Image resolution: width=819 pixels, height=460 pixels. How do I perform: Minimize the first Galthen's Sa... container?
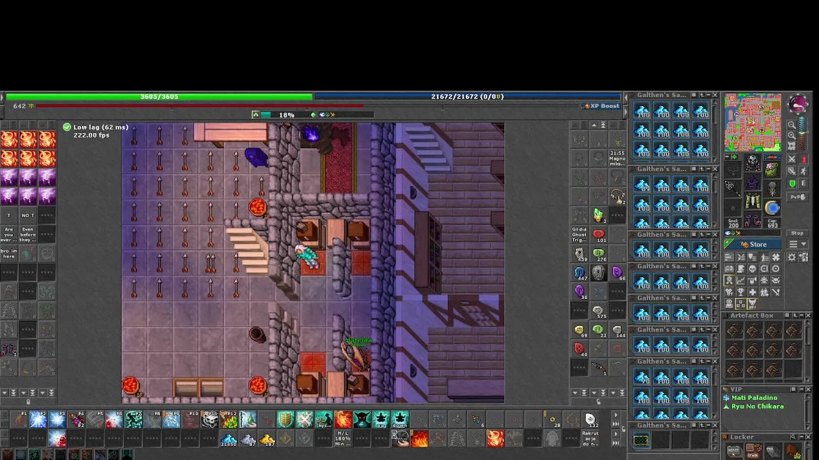click(x=708, y=95)
